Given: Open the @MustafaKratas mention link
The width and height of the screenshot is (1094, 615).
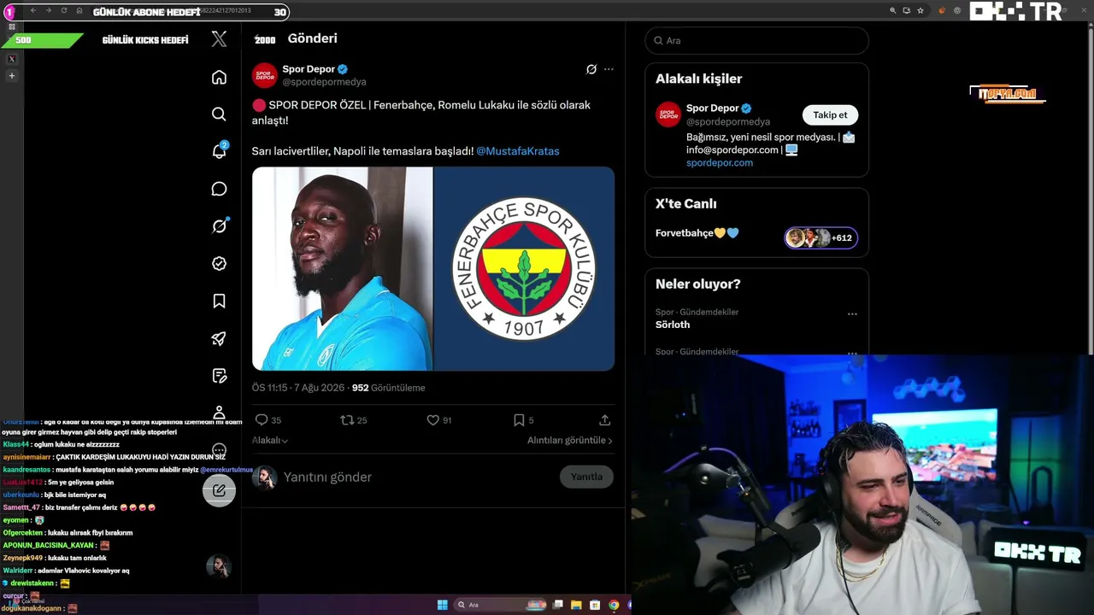Looking at the screenshot, I should coord(518,151).
